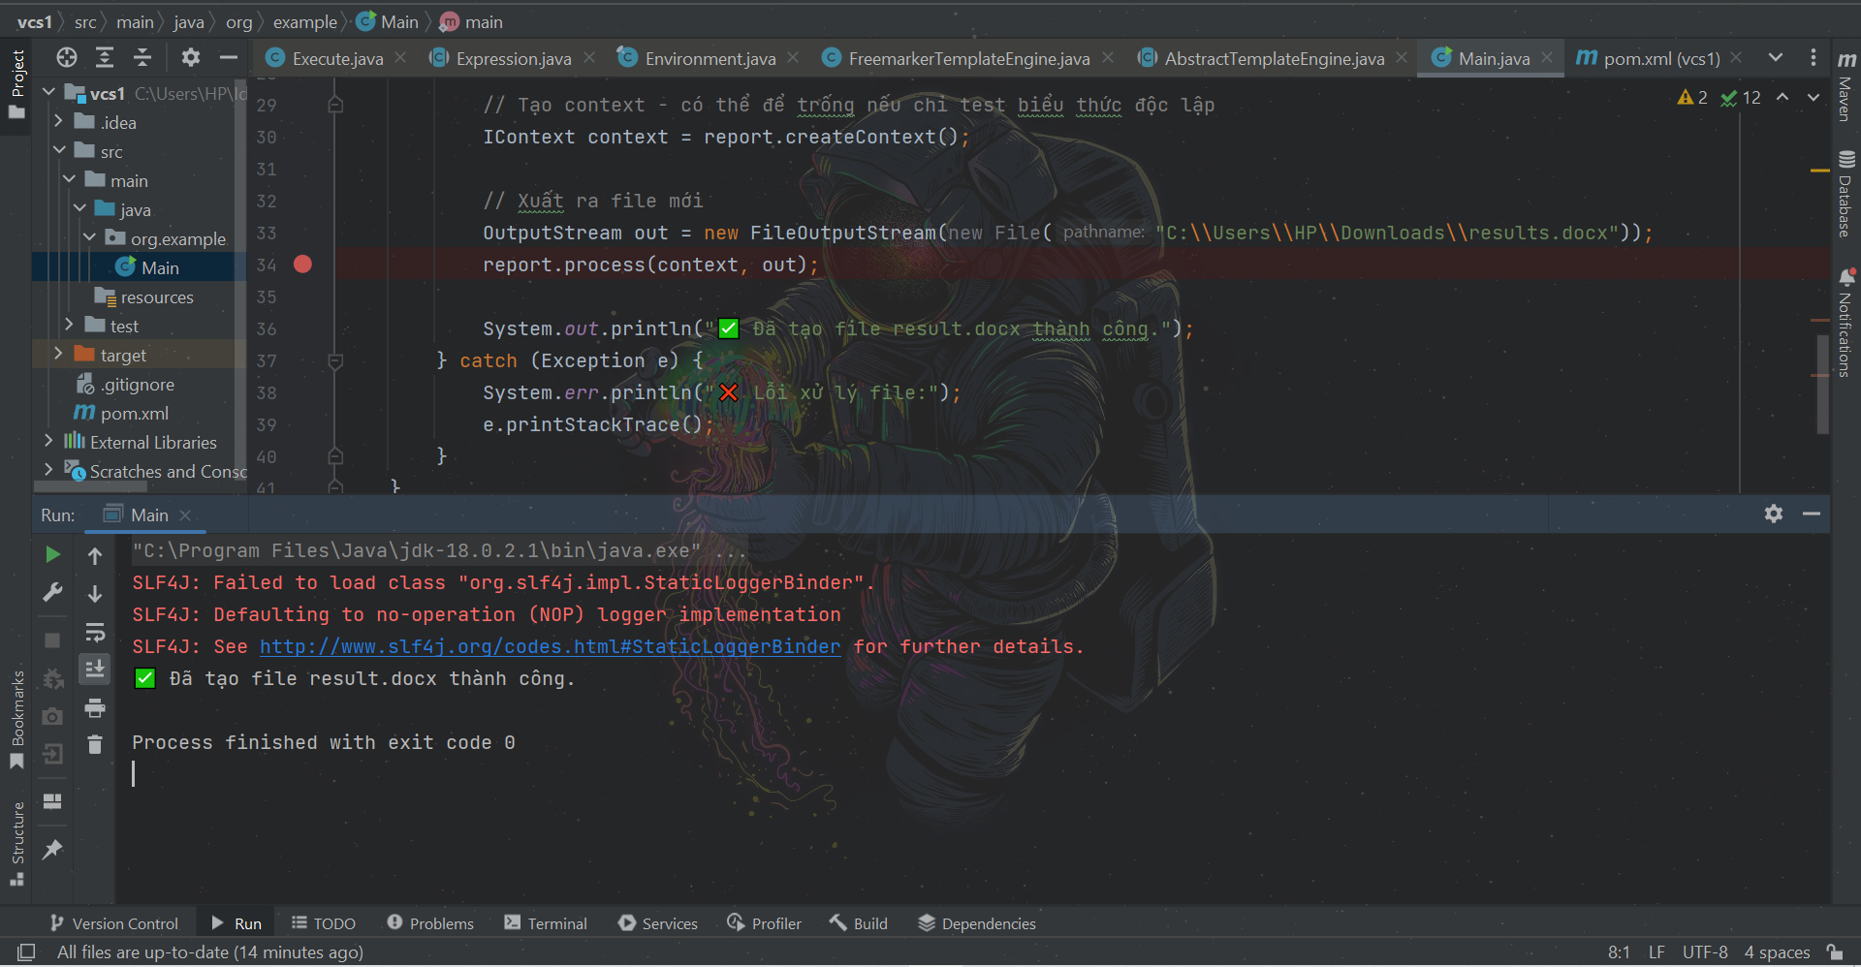The height and width of the screenshot is (967, 1861).
Task: Collapse the org.example package
Action: coord(90,238)
